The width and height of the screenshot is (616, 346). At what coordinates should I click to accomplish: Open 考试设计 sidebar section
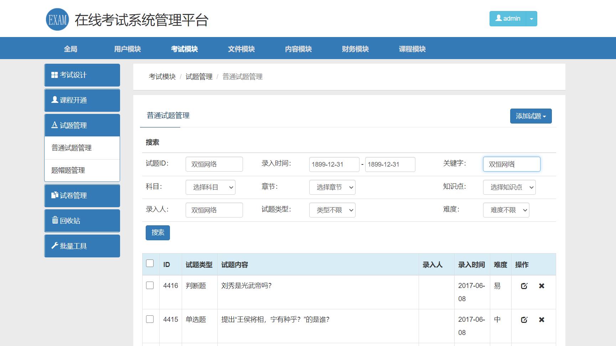(x=82, y=75)
